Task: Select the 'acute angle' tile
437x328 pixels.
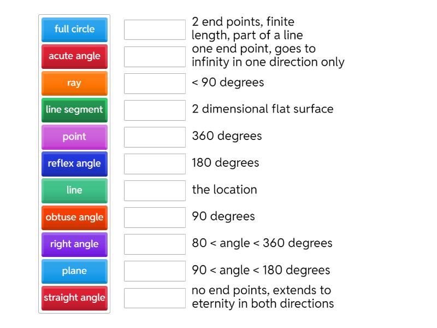Action: tap(74, 56)
